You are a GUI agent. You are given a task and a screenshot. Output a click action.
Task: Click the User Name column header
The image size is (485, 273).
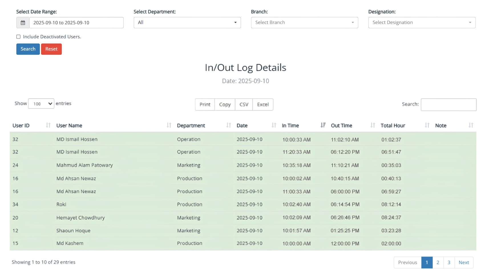click(69, 126)
